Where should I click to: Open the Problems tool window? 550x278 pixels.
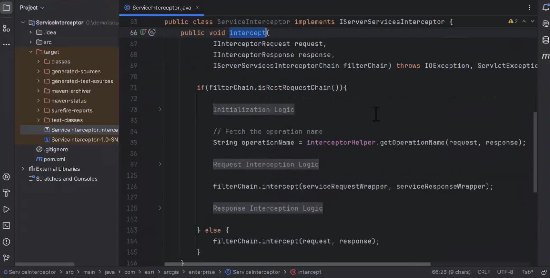point(7,242)
